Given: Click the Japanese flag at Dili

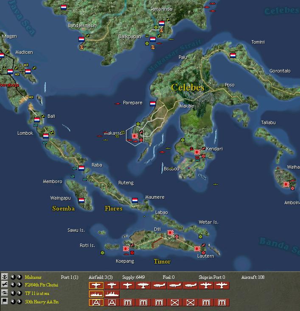Looking at the screenshot, I should point(171,233).
